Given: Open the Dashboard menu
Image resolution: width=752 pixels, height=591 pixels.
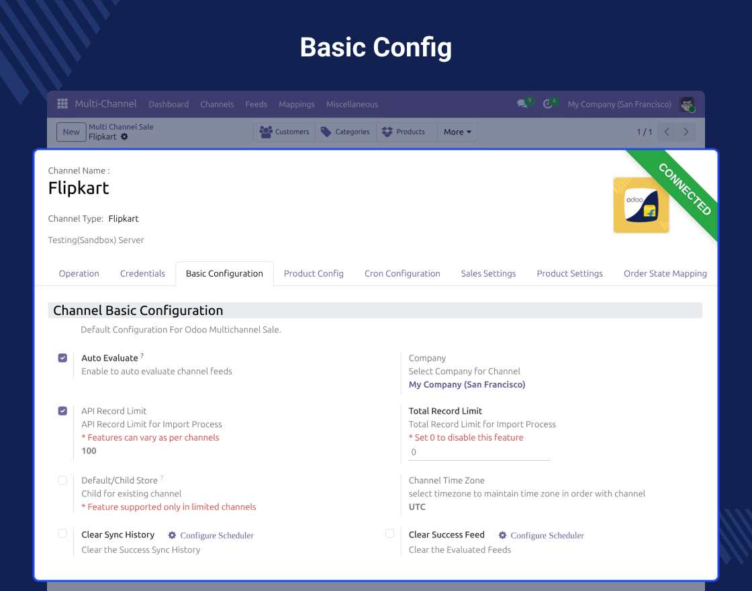Looking at the screenshot, I should point(169,104).
